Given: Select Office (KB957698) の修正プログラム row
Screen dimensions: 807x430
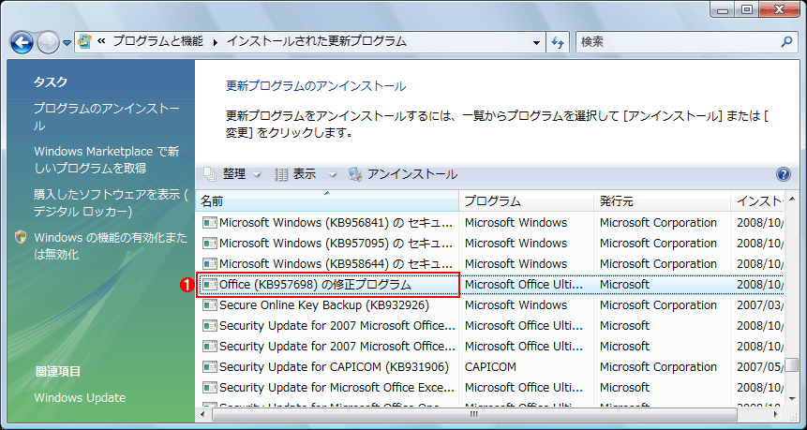Looking at the screenshot, I should pos(490,285).
